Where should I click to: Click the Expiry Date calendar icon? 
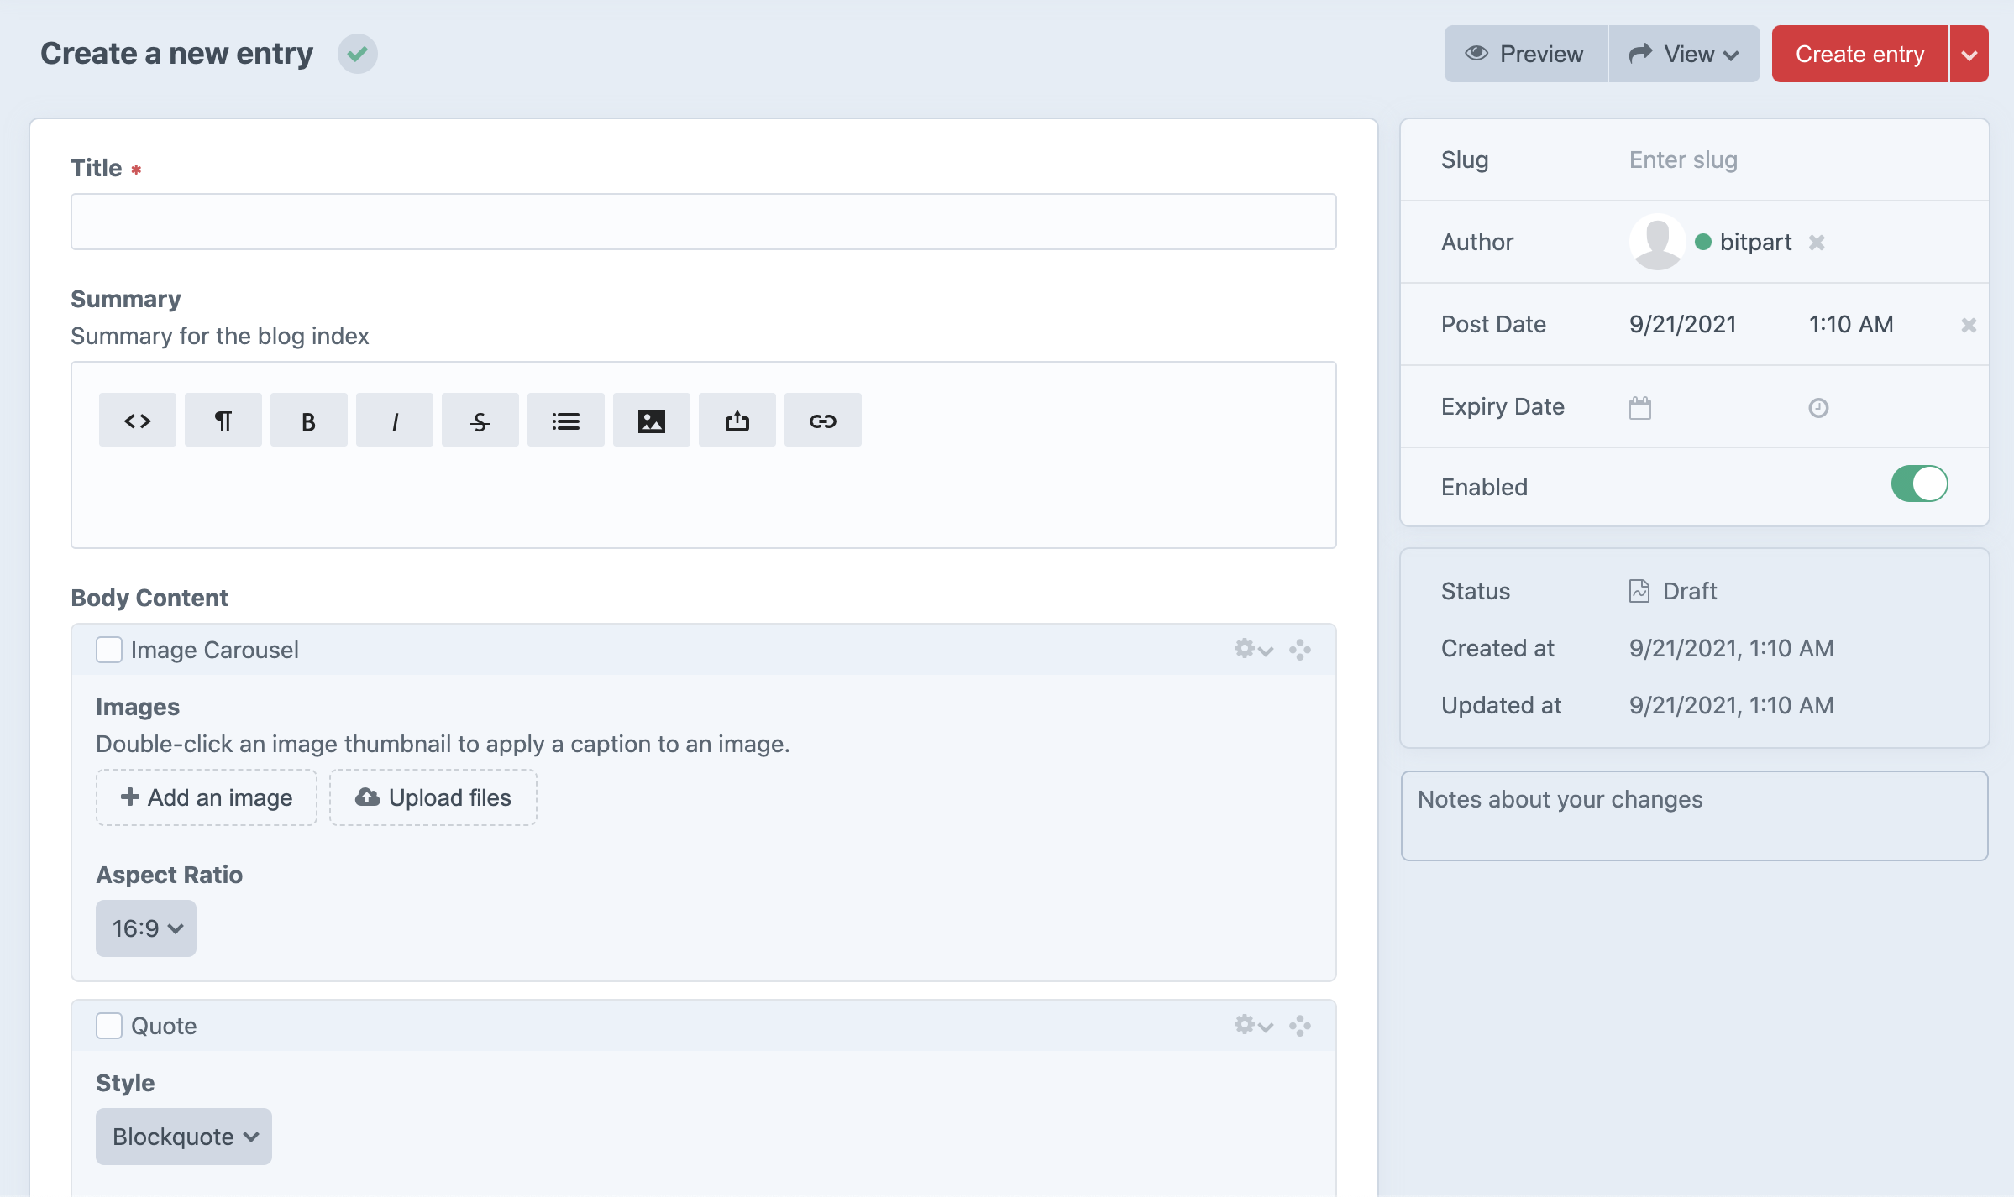coord(1639,408)
